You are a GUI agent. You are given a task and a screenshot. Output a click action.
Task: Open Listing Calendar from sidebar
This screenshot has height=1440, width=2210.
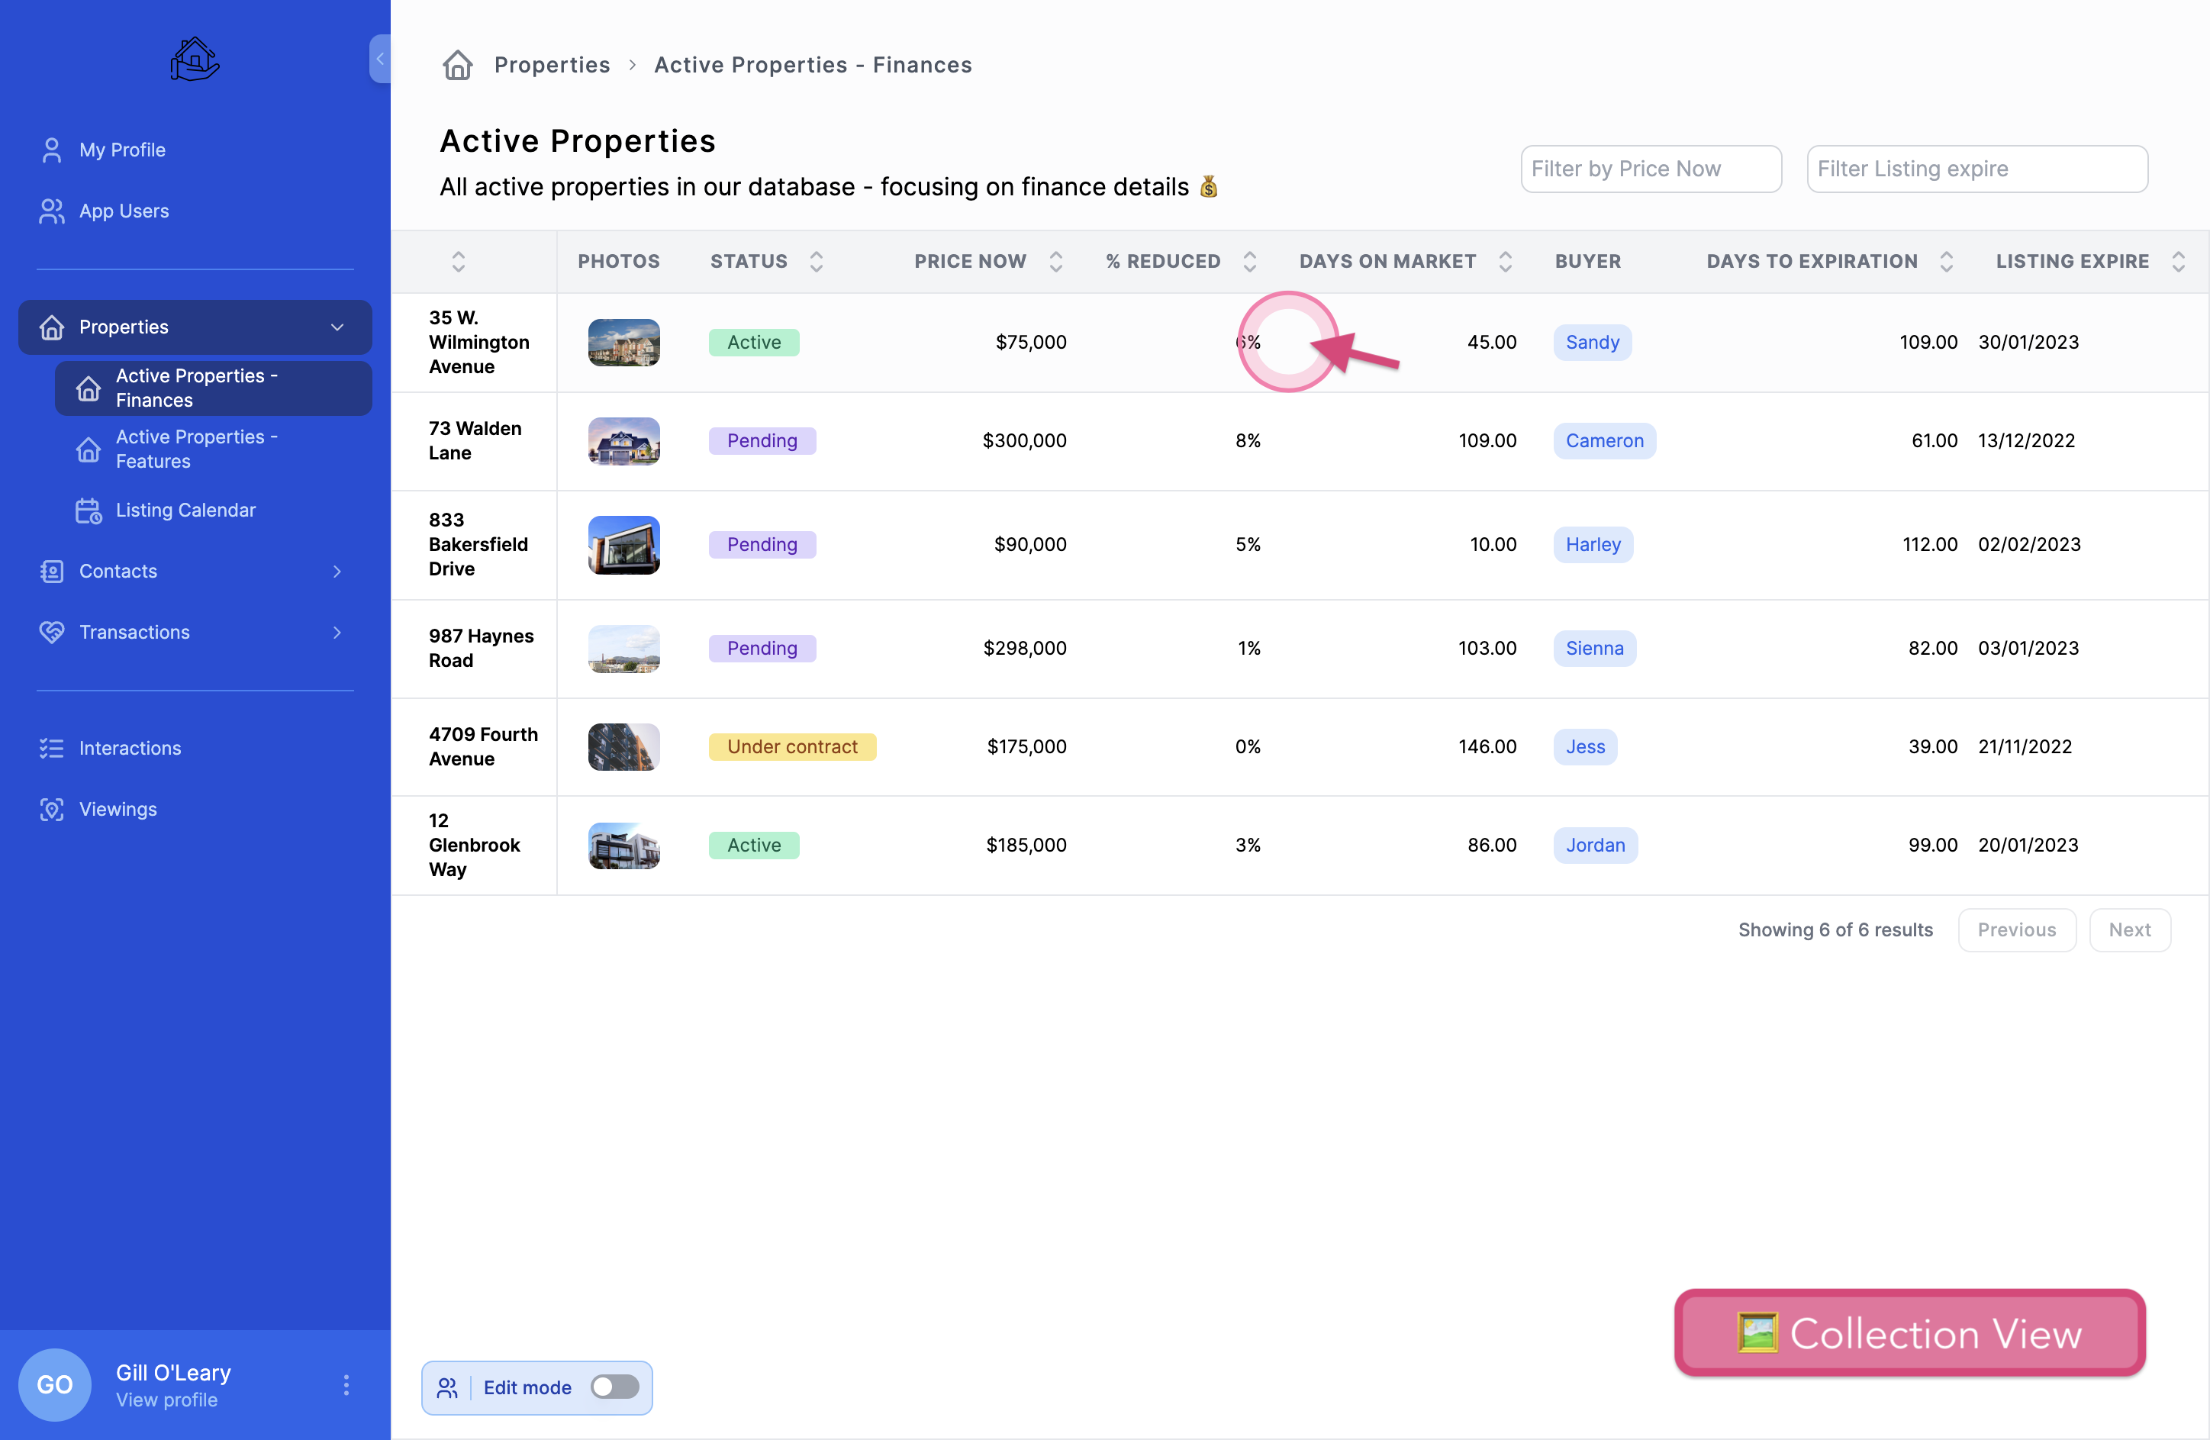coord(185,510)
